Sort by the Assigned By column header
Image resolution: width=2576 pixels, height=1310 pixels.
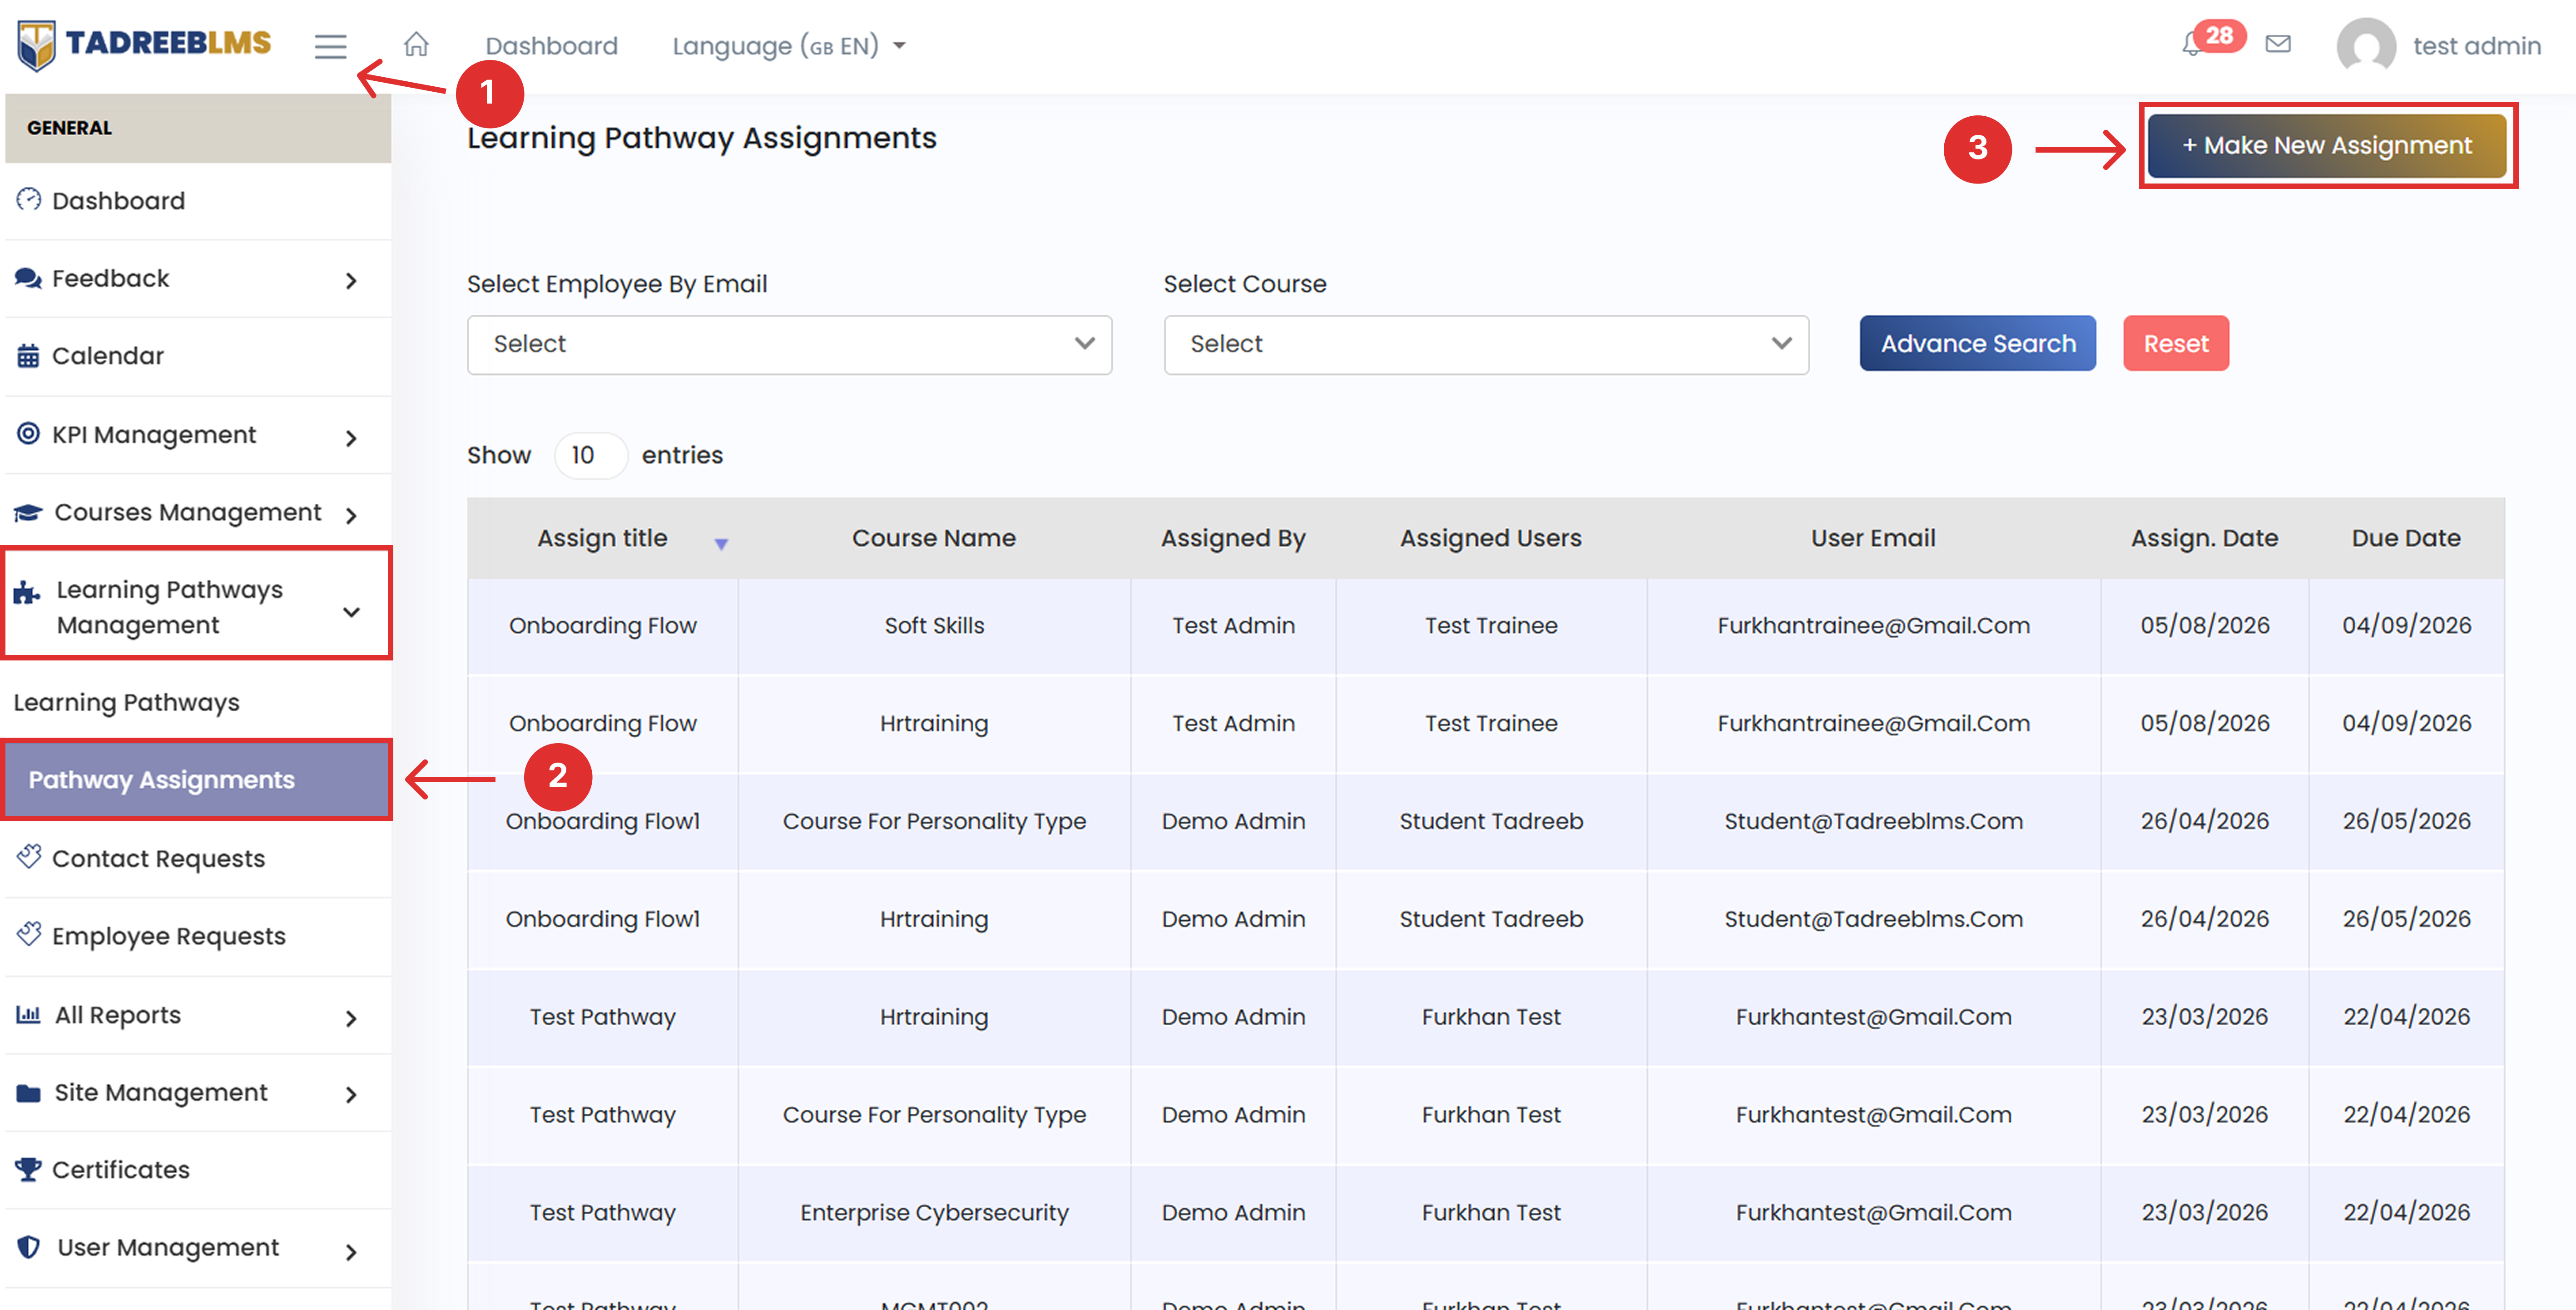pyautogui.click(x=1233, y=538)
